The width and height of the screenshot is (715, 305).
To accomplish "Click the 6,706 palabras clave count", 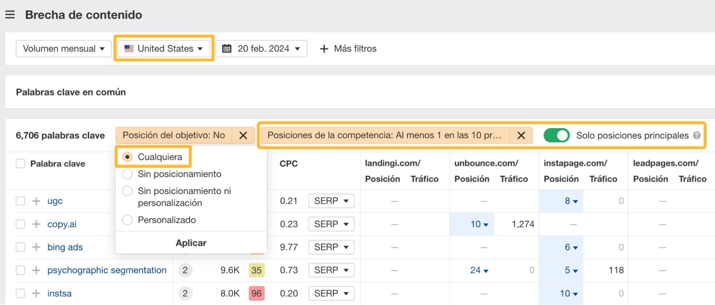I will coord(60,136).
